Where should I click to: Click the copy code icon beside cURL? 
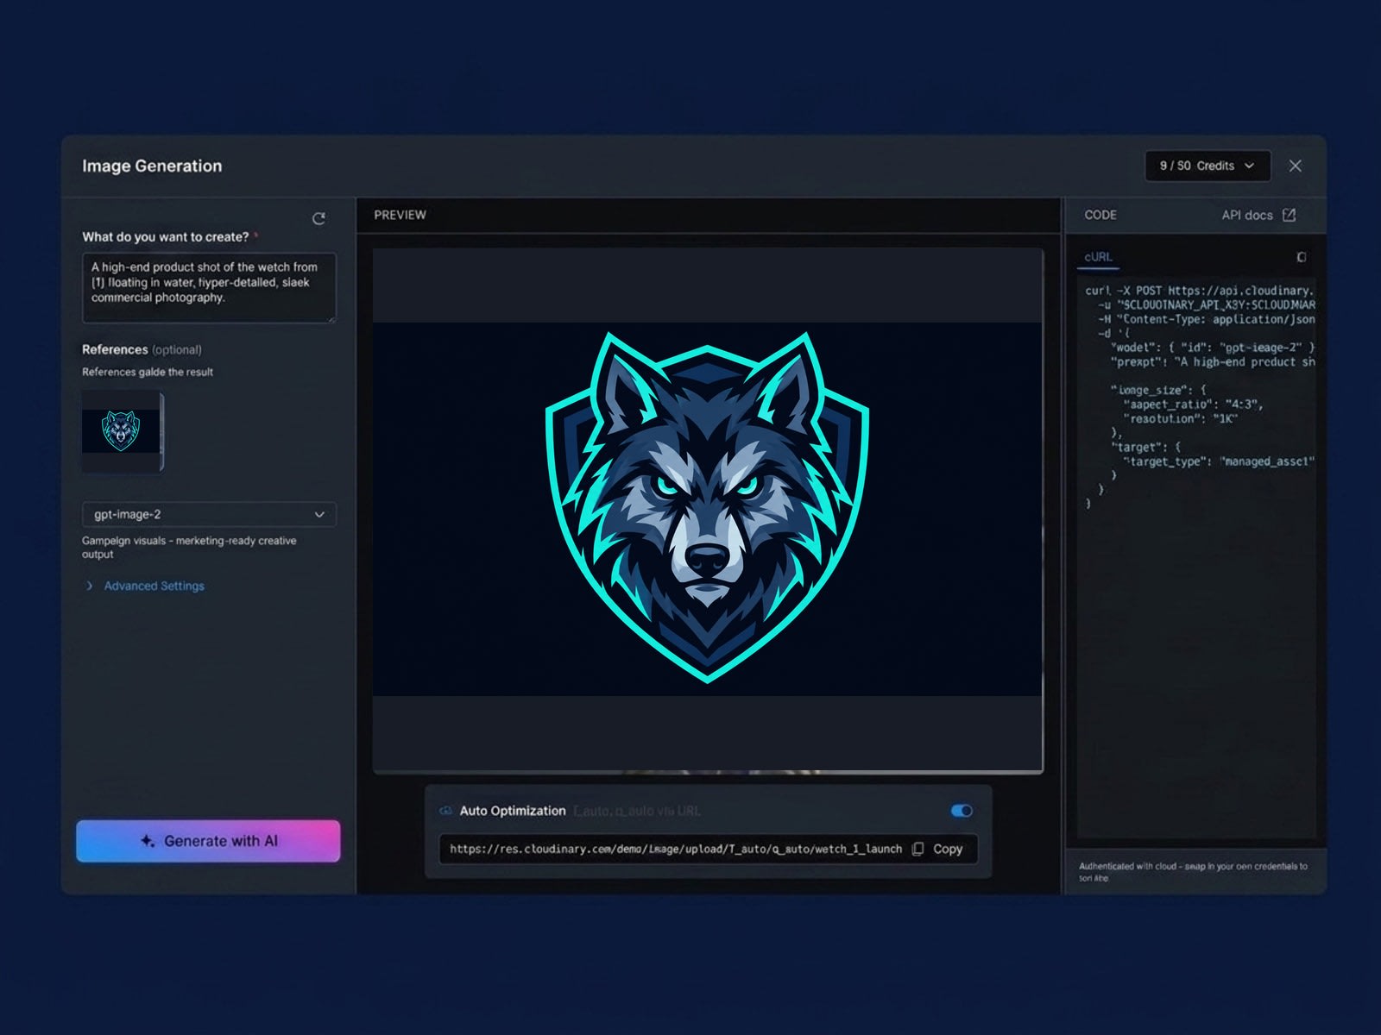pos(1302,257)
